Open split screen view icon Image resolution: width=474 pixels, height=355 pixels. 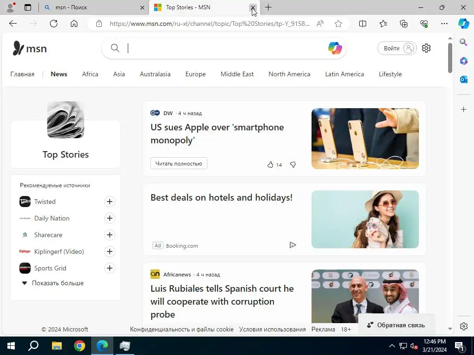tap(362, 24)
